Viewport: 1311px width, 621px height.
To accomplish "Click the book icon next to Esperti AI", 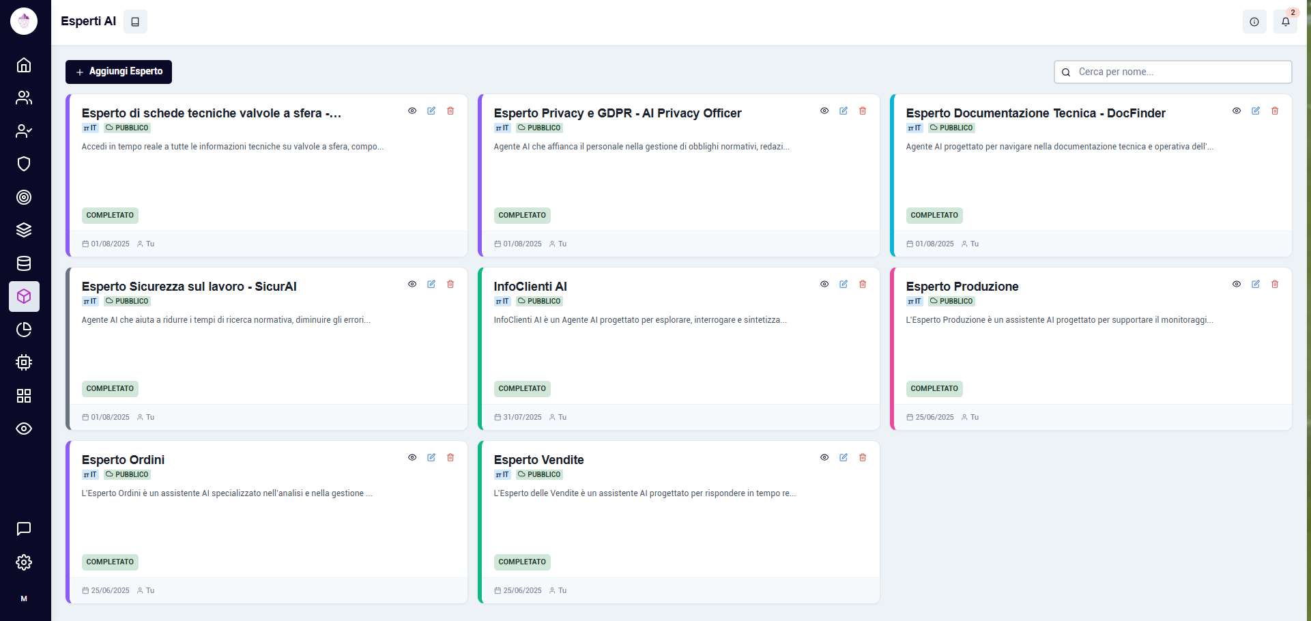I will point(134,21).
